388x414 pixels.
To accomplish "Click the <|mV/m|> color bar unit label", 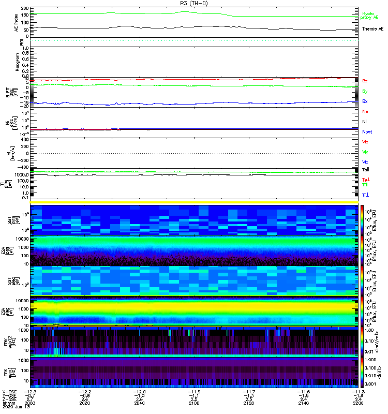I will [378, 342].
